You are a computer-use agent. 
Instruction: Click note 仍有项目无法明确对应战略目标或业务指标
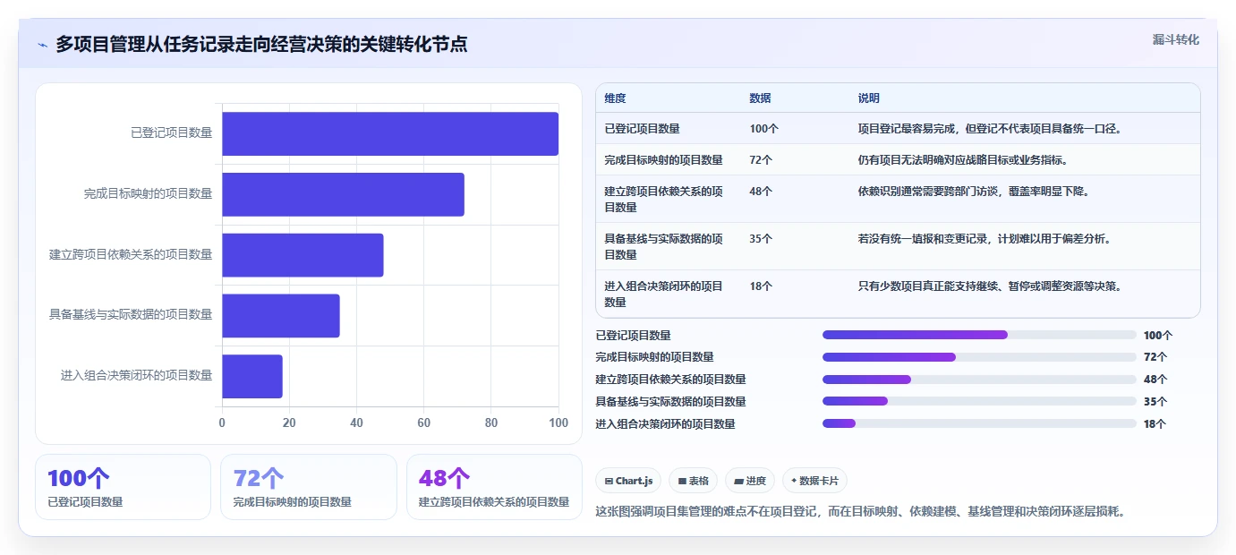pyautogui.click(x=963, y=160)
